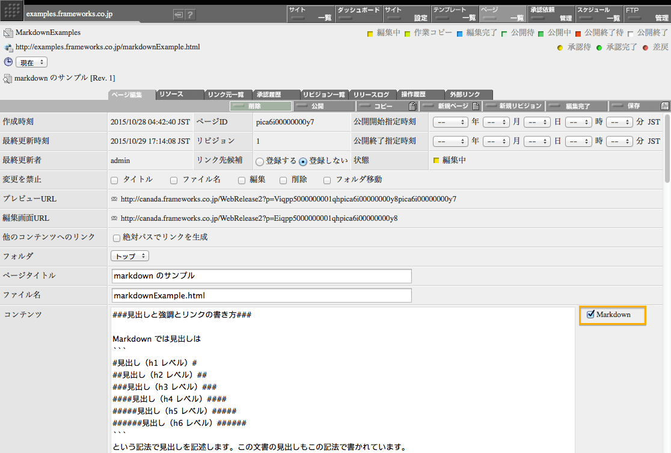Open FTP管理 in the top menu

coord(648,14)
